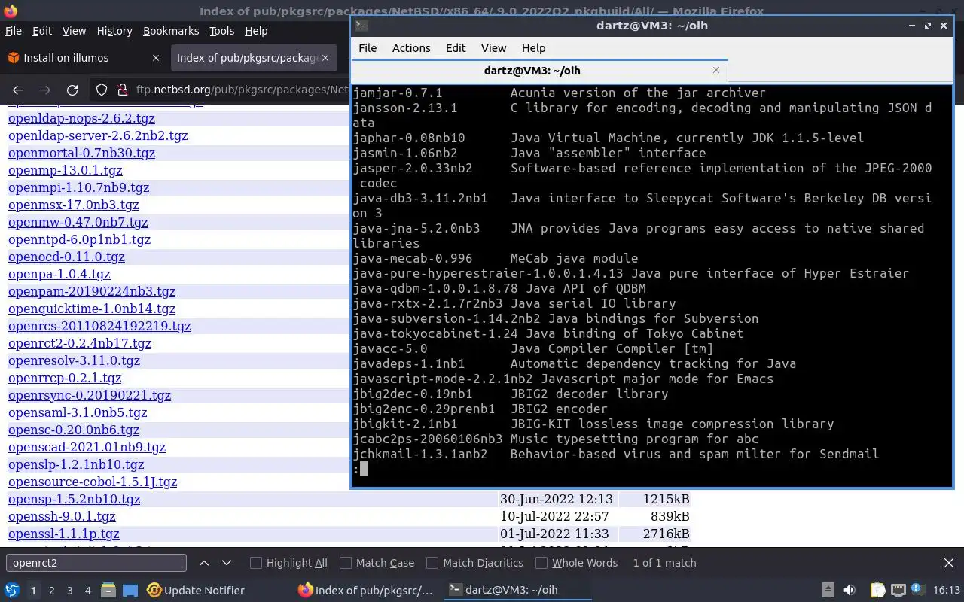
Task: Switch to the Firefox taskbar entry
Action: 365,590
